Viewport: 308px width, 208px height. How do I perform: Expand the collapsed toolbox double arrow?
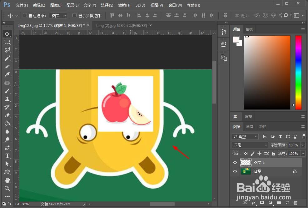(4, 23)
